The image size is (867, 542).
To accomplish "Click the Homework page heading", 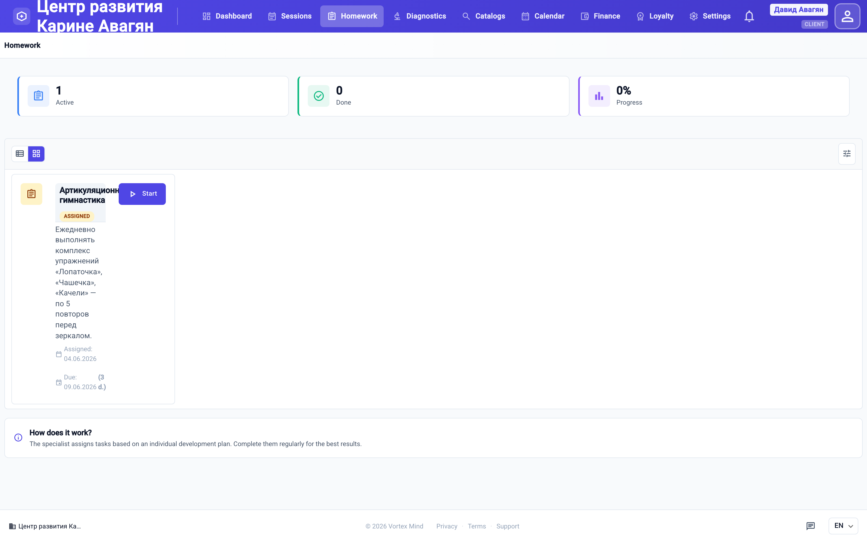I will click(x=22, y=45).
